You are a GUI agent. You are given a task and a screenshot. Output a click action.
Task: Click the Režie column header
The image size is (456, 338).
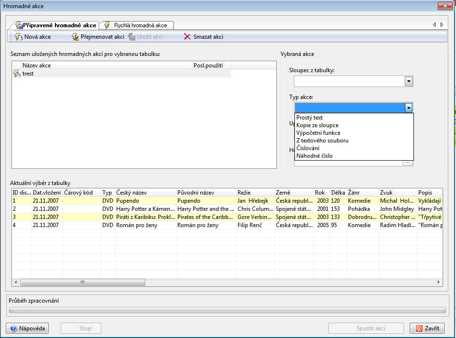(255, 193)
